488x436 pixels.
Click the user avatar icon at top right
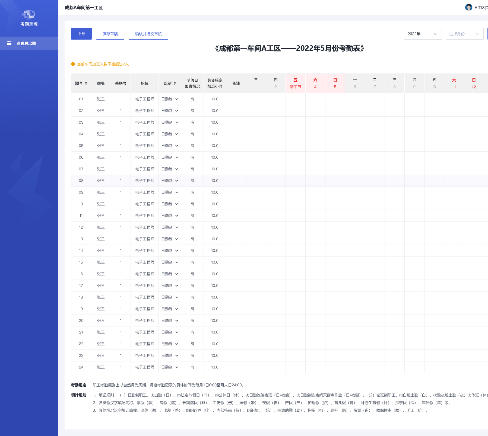(468, 7)
